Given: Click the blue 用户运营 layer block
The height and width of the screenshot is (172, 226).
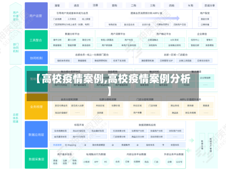Looking at the screenshot, I should click(x=36, y=15).
